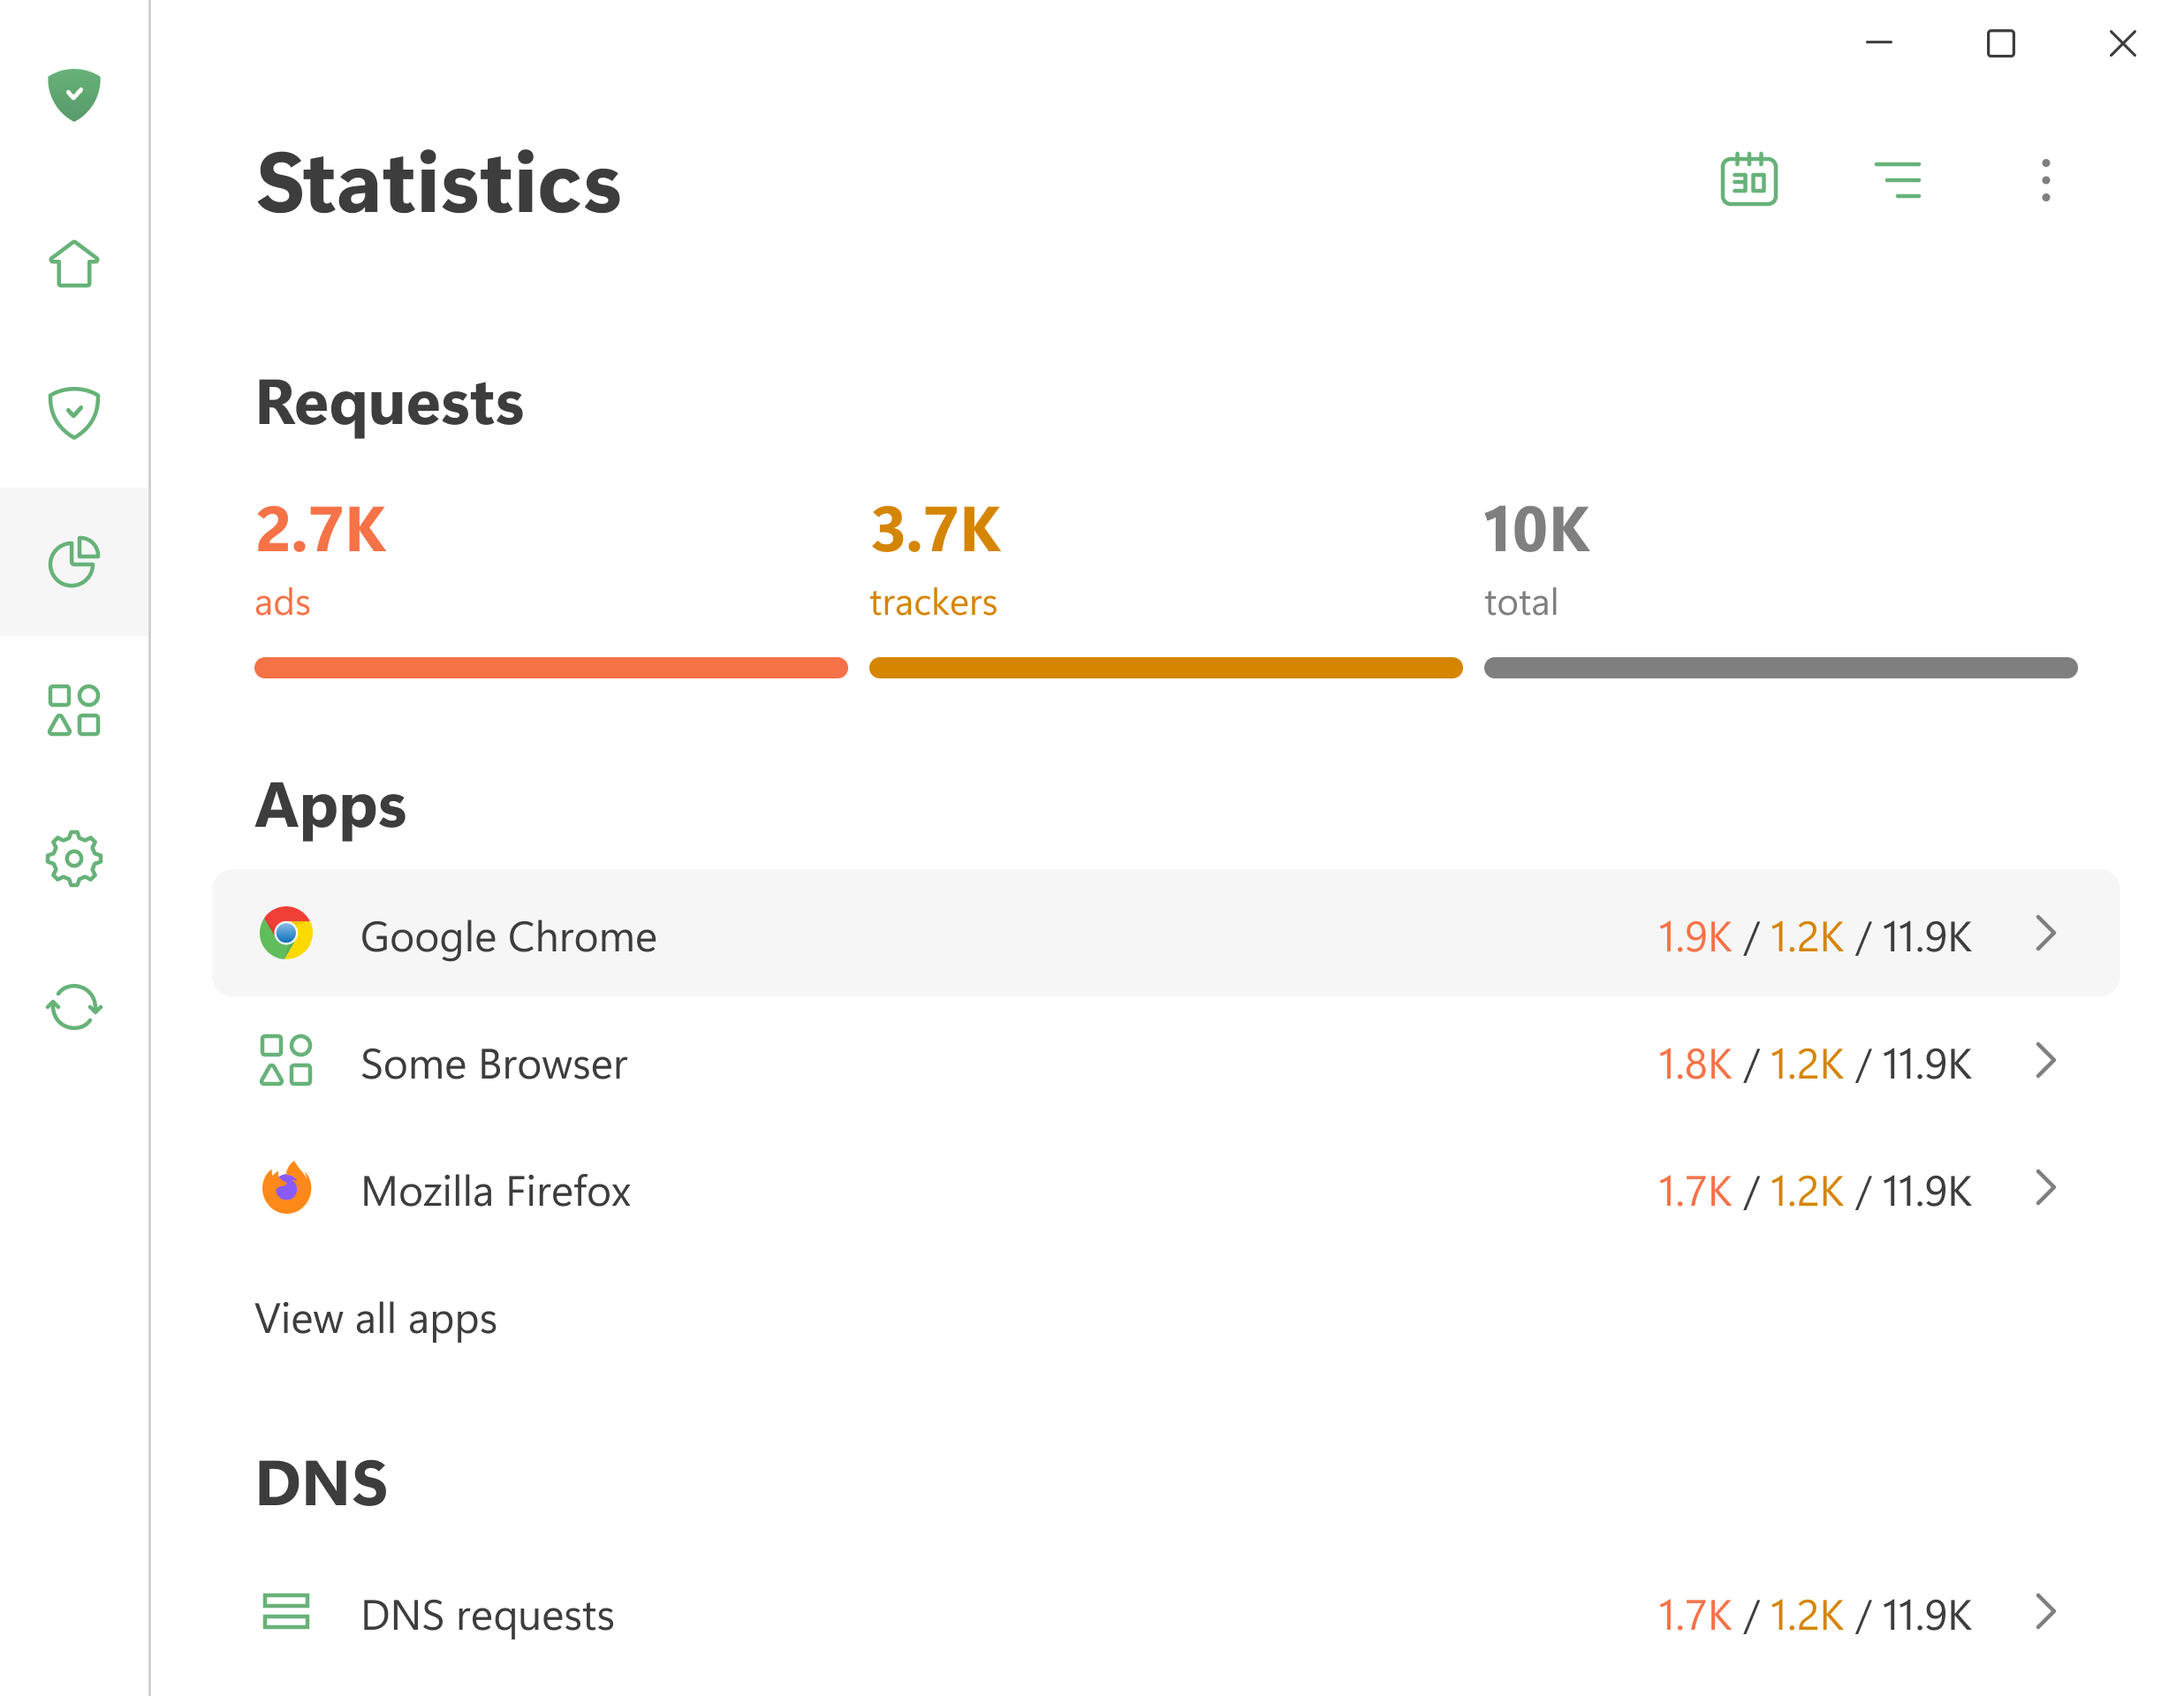Expand Mozilla Firefox details chevron
The image size is (2184, 1696).
(x=2045, y=1188)
